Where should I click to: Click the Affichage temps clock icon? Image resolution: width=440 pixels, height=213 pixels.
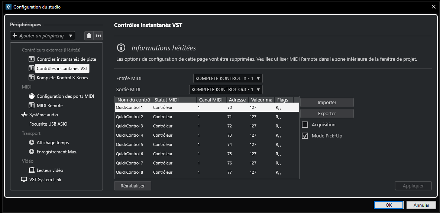[x=32, y=143]
